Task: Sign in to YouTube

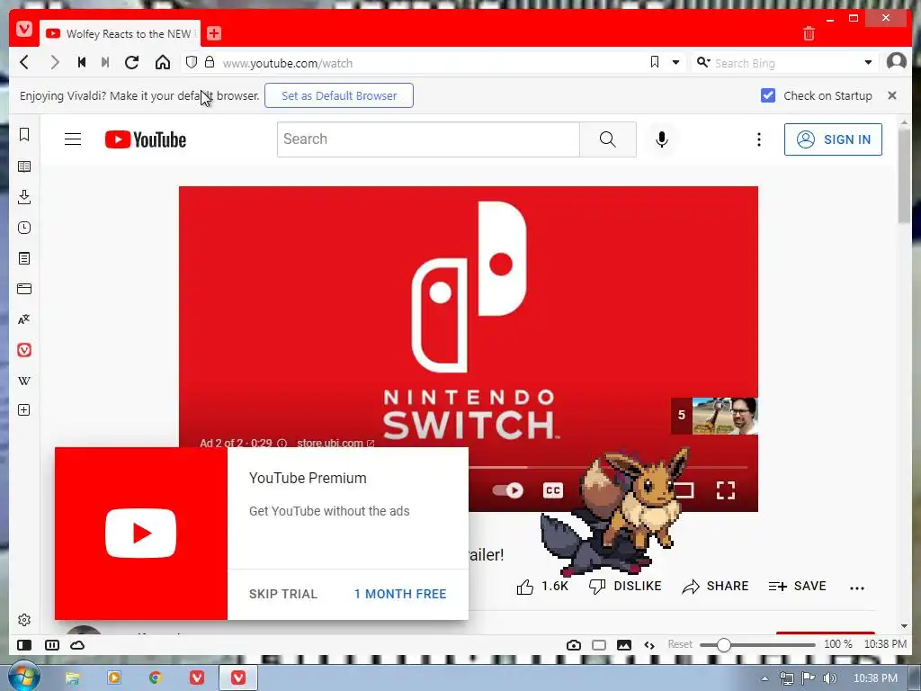Action: pos(833,139)
